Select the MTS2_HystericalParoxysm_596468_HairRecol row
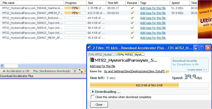The height and width of the screenshot is (109, 212). tap(99, 8)
